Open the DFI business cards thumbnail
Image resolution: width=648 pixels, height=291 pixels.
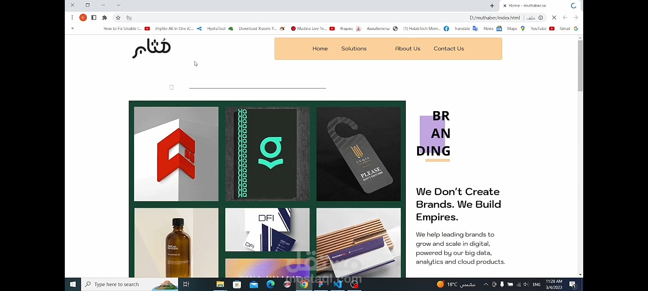click(267, 230)
